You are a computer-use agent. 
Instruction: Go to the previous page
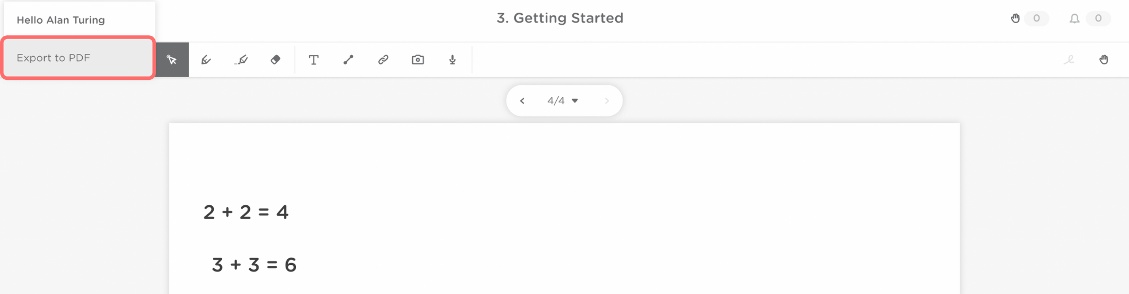522,101
